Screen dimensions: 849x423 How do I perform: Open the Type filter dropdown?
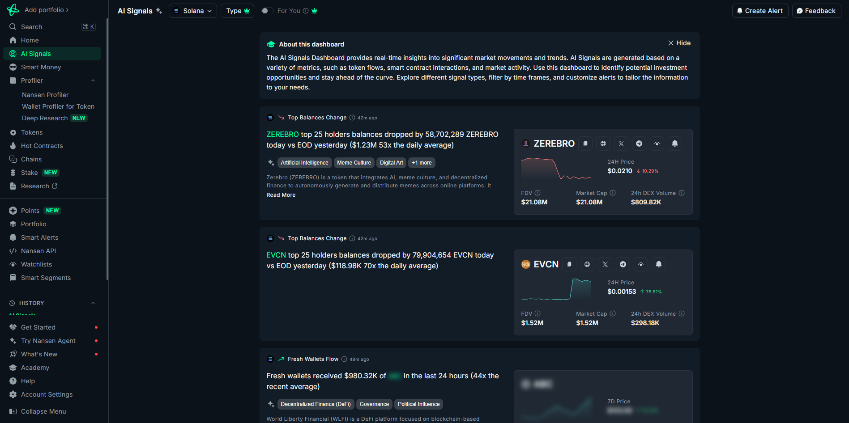point(237,11)
